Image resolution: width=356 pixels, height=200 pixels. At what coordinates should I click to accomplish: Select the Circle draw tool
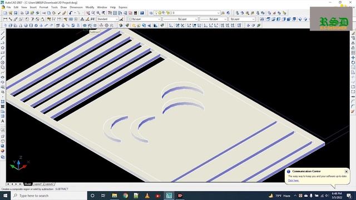(3, 63)
